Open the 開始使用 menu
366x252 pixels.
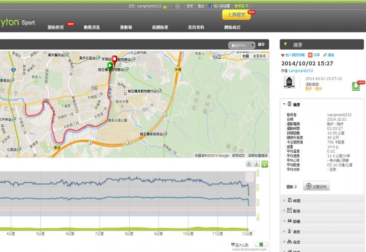[55, 27]
